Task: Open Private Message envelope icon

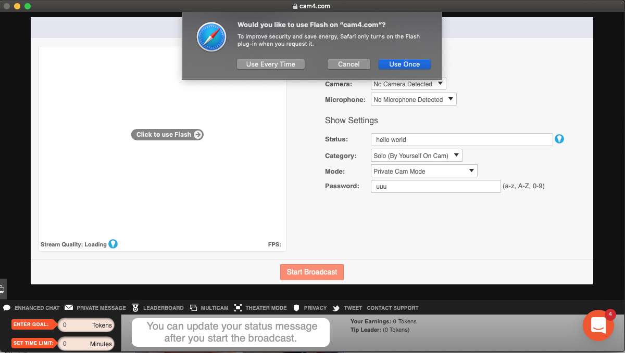Action: point(69,308)
